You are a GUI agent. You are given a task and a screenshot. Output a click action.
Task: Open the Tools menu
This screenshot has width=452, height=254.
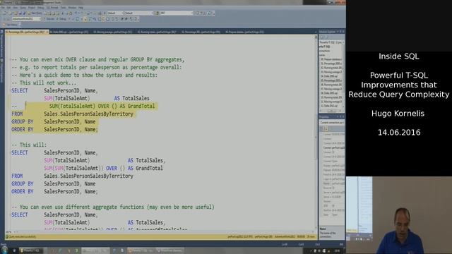(63, 8)
